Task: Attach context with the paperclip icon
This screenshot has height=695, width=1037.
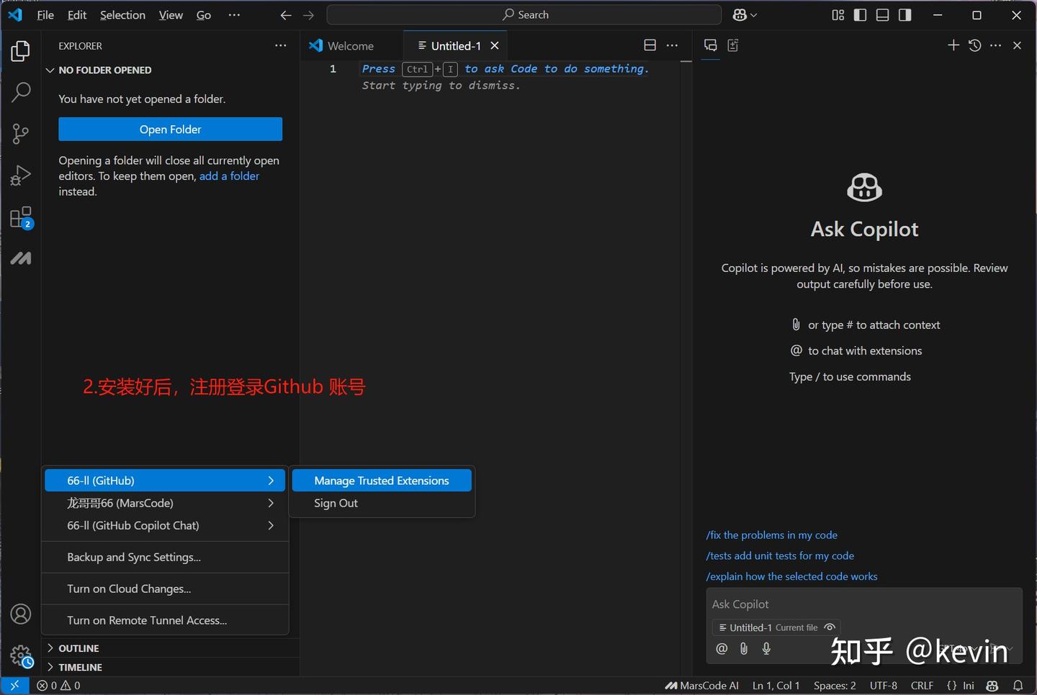Action: click(743, 648)
